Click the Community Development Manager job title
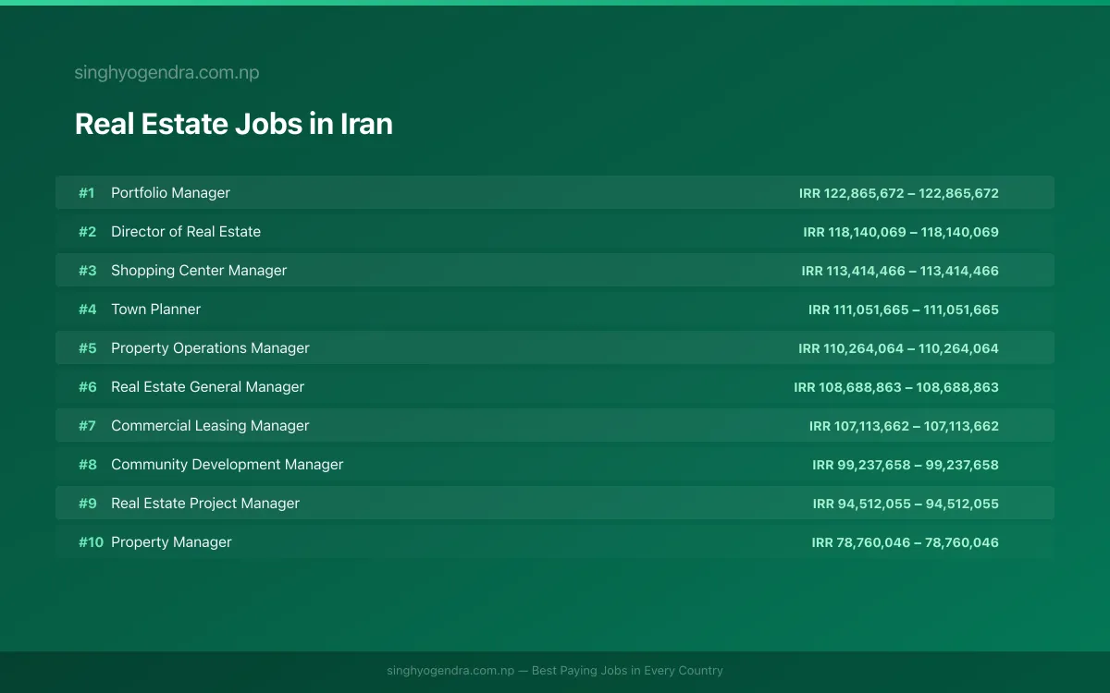 [227, 465]
